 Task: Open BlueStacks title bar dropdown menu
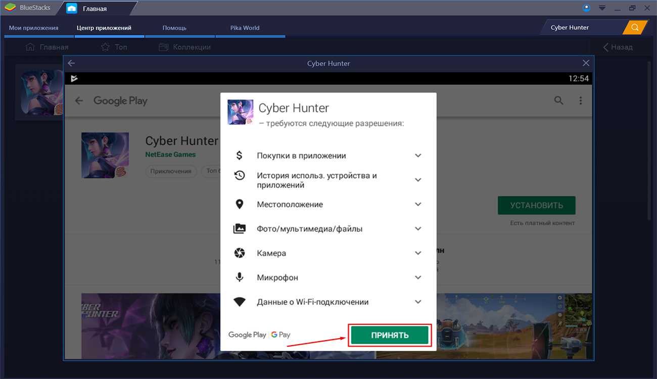602,8
